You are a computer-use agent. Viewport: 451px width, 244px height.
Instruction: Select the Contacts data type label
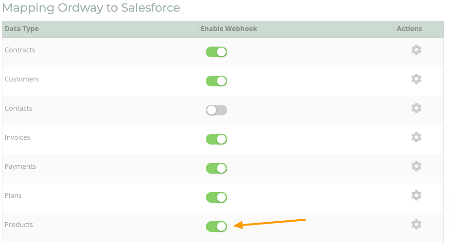pyautogui.click(x=18, y=108)
